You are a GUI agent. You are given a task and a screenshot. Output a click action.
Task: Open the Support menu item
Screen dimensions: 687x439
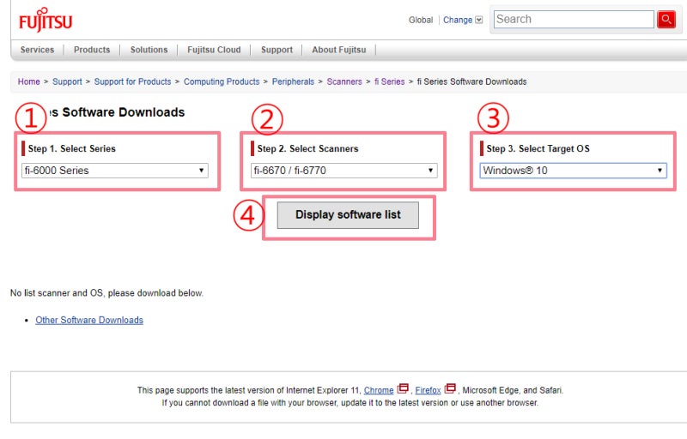click(x=277, y=50)
